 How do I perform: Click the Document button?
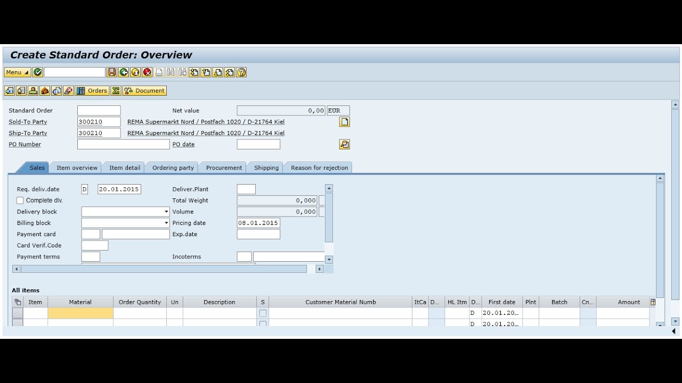144,90
